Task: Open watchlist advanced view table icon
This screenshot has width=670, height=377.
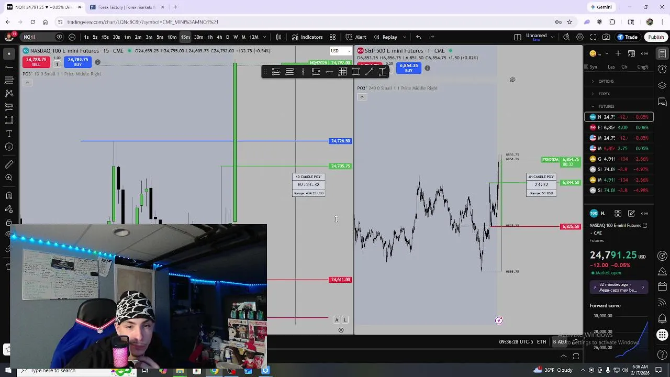Action: (x=631, y=53)
